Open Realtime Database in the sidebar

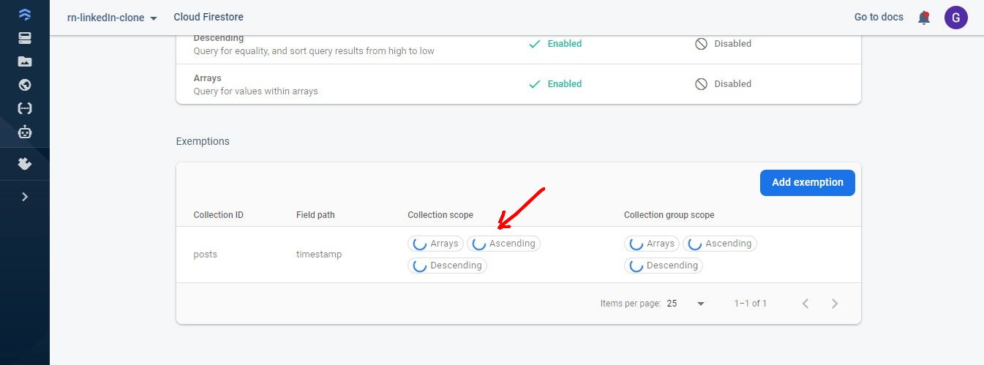pyautogui.click(x=25, y=38)
